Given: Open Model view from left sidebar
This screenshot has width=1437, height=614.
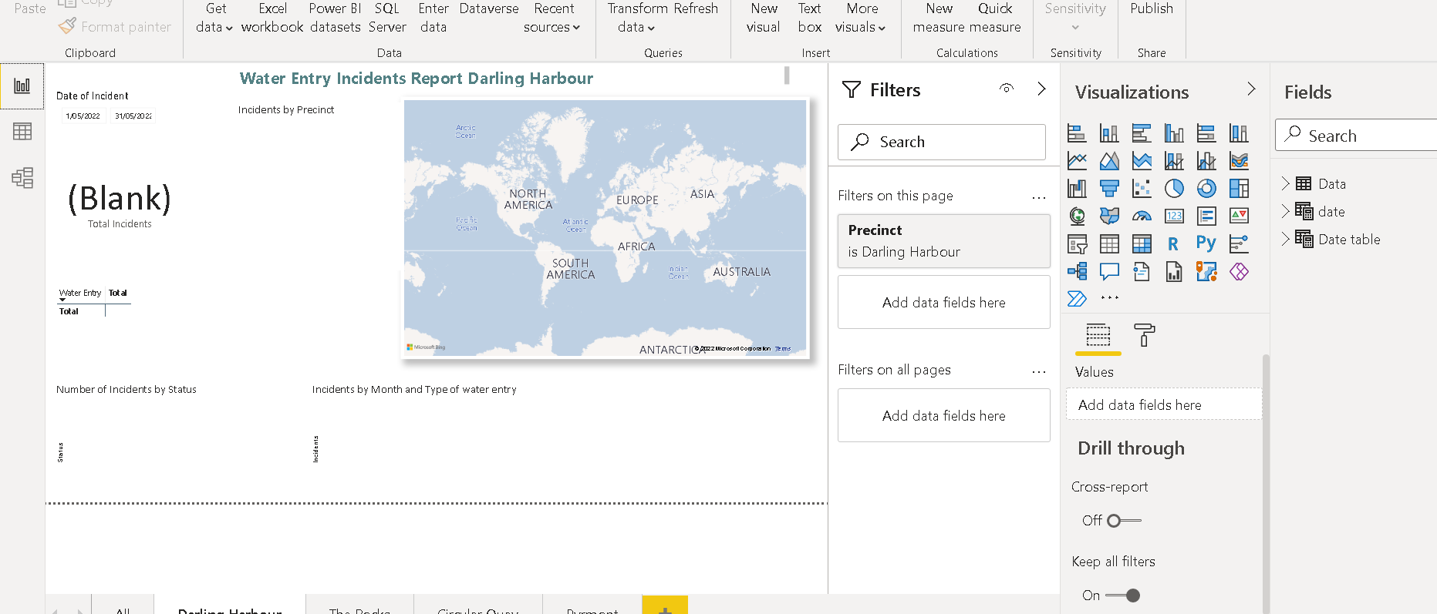Looking at the screenshot, I should tap(22, 178).
